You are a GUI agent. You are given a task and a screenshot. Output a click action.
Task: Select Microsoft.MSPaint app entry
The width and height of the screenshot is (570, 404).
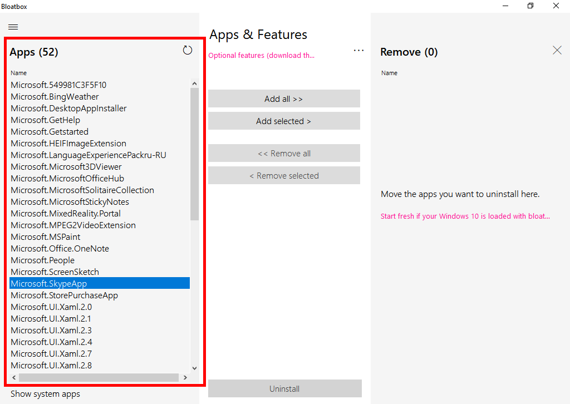point(46,237)
